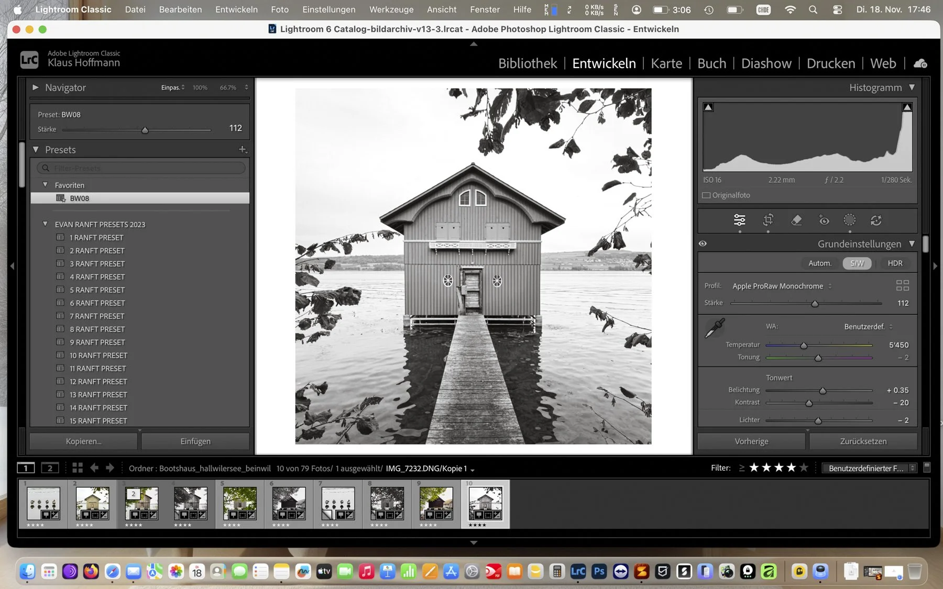Select the Edit sliders tool icon
Screen dimensions: 943x589
point(739,220)
